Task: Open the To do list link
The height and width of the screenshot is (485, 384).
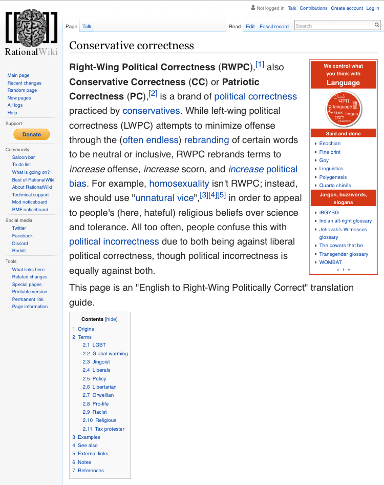Action: pyautogui.click(x=22, y=164)
